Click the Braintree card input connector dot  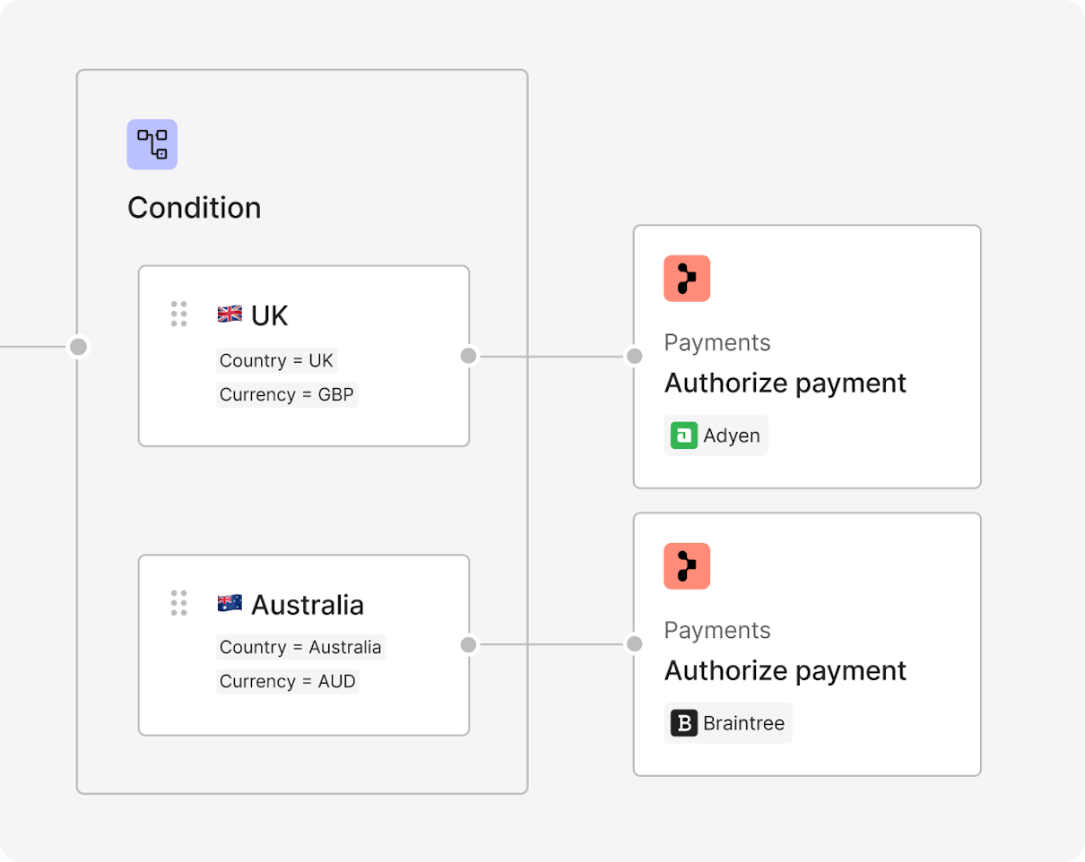(x=635, y=644)
